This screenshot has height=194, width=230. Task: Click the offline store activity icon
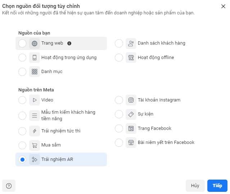pos(131,57)
